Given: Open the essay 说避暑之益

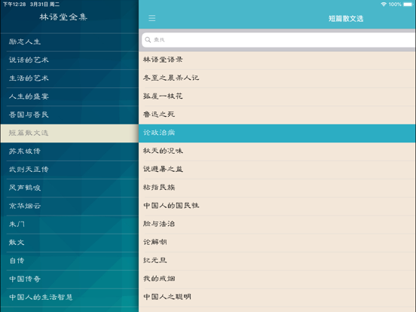Looking at the screenshot, I should (277, 170).
